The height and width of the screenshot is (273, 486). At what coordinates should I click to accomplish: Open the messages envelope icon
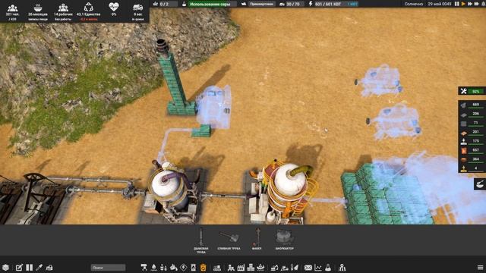click(308, 268)
